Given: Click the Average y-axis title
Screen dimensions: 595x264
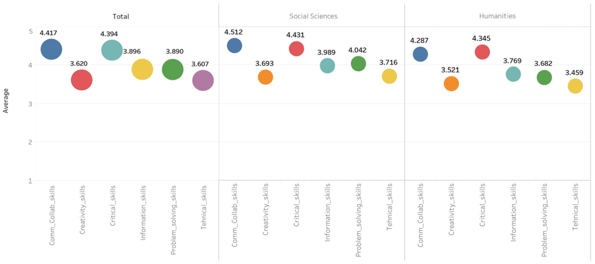Looking at the screenshot, I should coord(6,101).
